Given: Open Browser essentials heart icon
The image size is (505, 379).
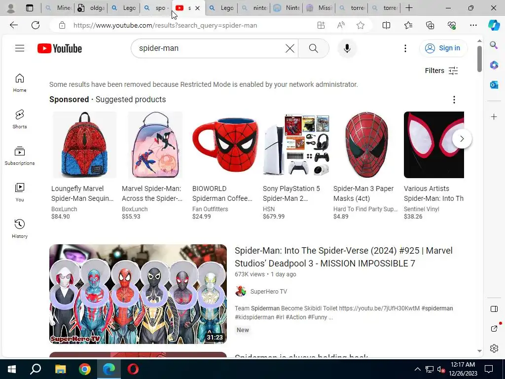Looking at the screenshot, I should click(452, 25).
